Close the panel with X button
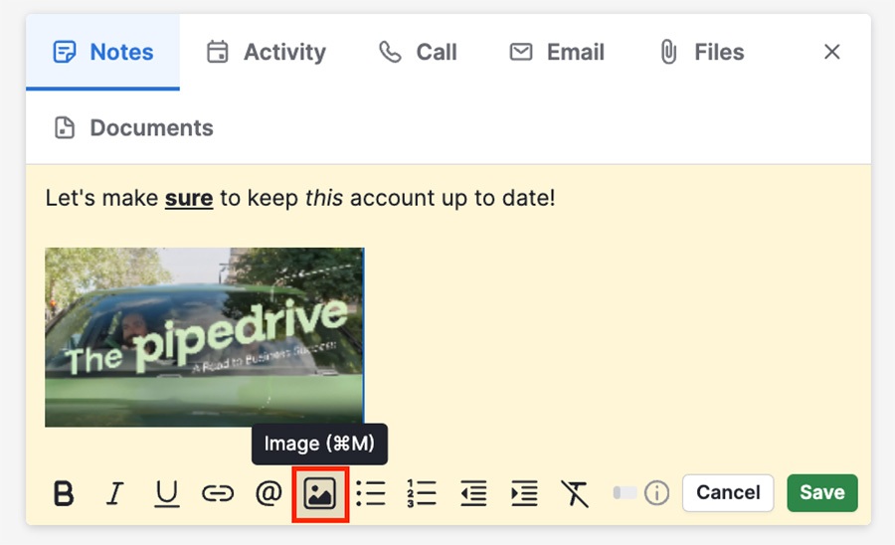895x545 pixels. 832,52
